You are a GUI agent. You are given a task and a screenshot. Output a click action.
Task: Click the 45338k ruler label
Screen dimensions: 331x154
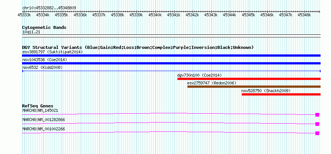pyautogui.click(x=118, y=15)
